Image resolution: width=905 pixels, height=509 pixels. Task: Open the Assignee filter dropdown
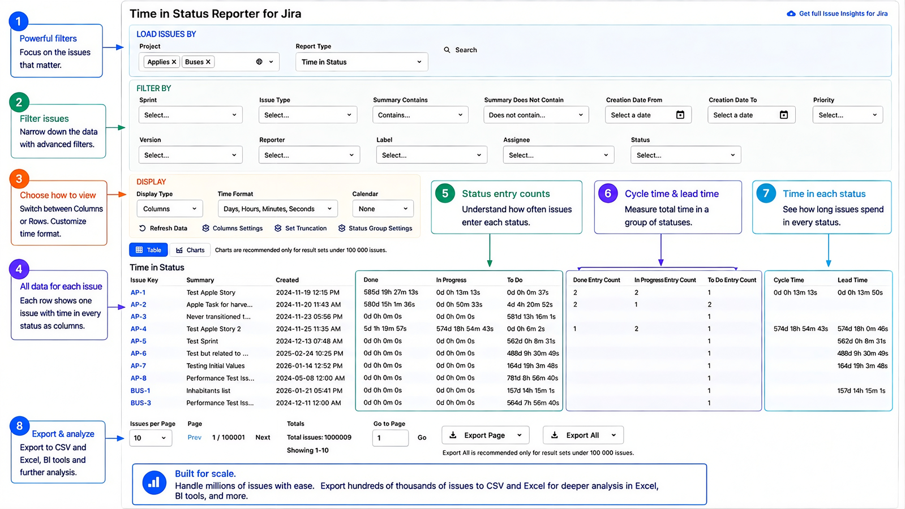tap(558, 155)
